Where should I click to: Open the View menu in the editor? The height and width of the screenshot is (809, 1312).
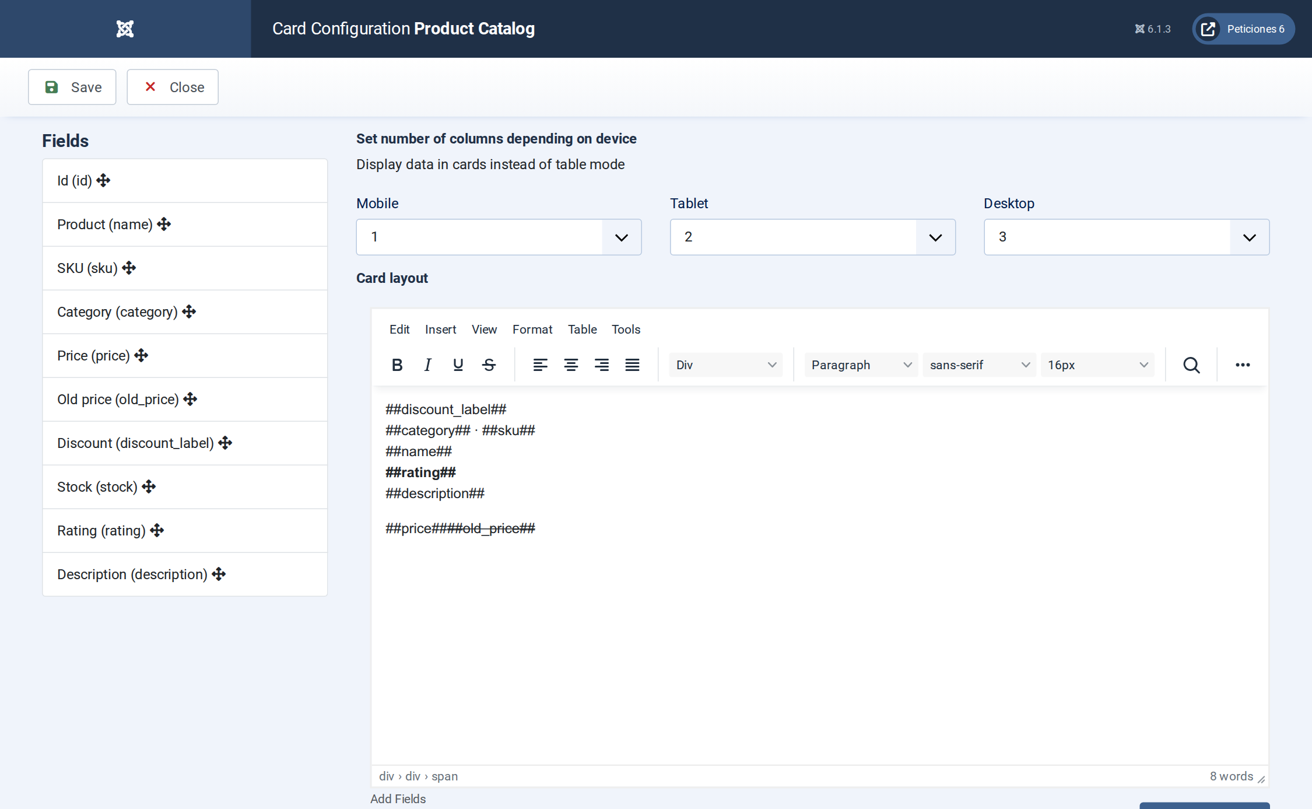pos(484,330)
